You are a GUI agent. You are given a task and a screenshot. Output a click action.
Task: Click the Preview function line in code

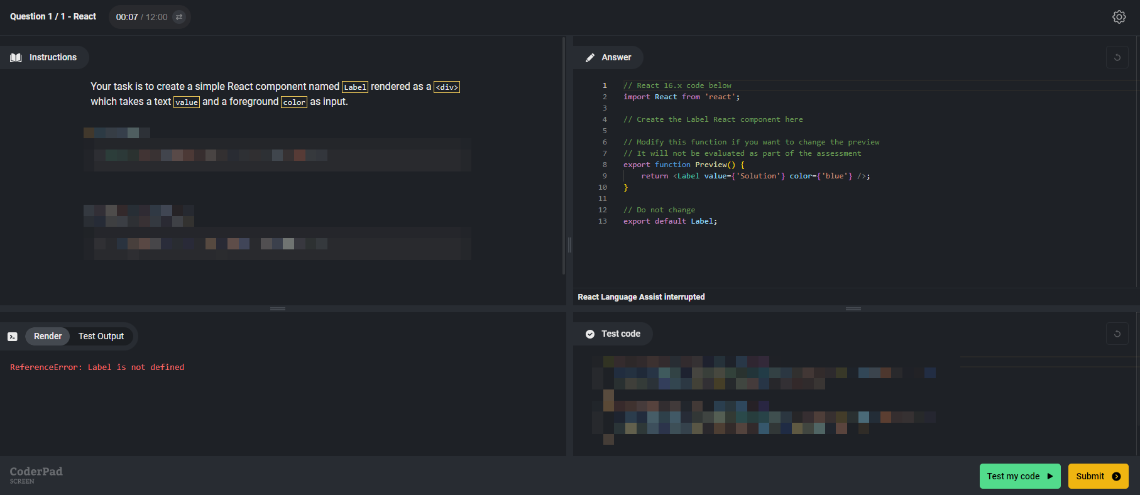click(683, 165)
